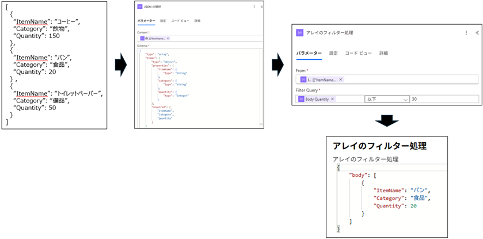Viewport: 483px width, 239px height.
Task: Click the bold アレイのフィルター処理 heading in output box
Action: coord(379,146)
